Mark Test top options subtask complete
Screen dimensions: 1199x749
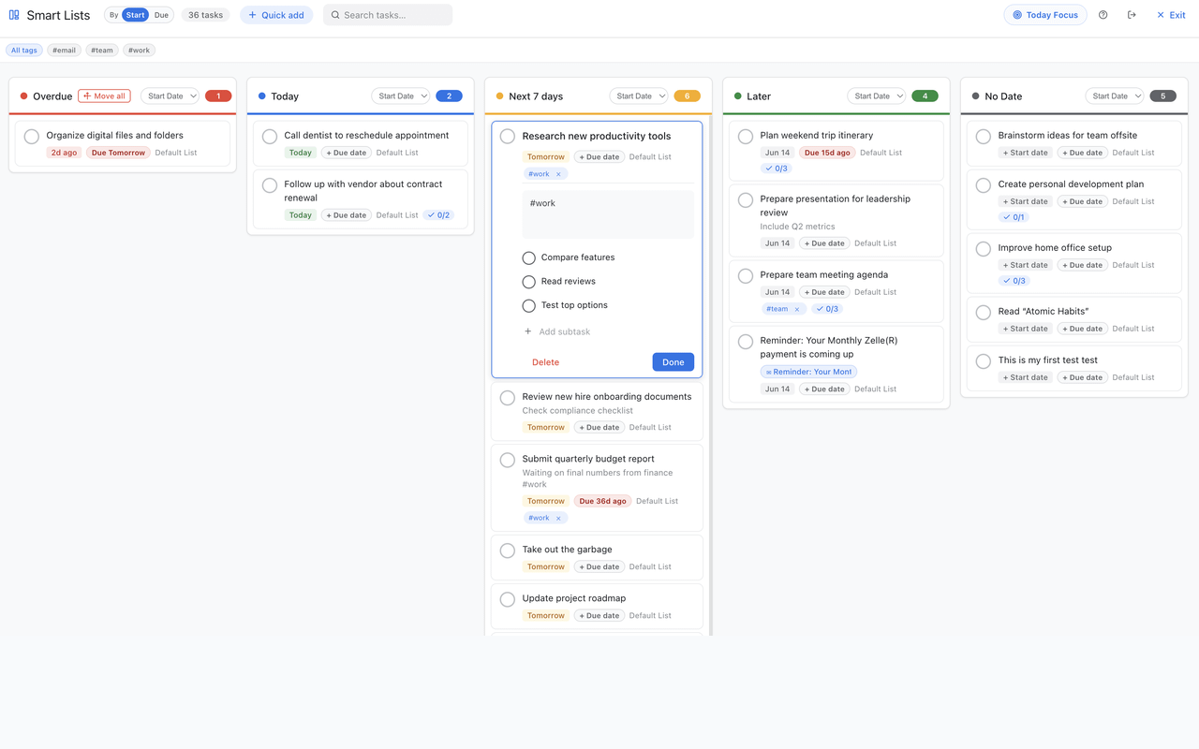(x=529, y=306)
